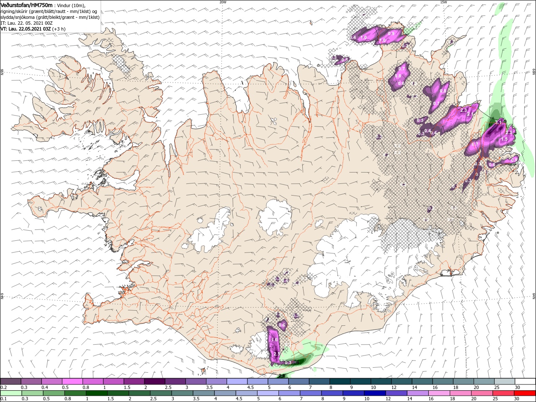The height and width of the screenshot is (402, 536).
Task: Click the bottom legend label 0.1
Action: click(x=3, y=399)
